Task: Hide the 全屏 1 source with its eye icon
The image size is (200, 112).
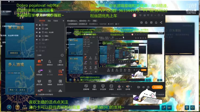Action: pos(37,40)
